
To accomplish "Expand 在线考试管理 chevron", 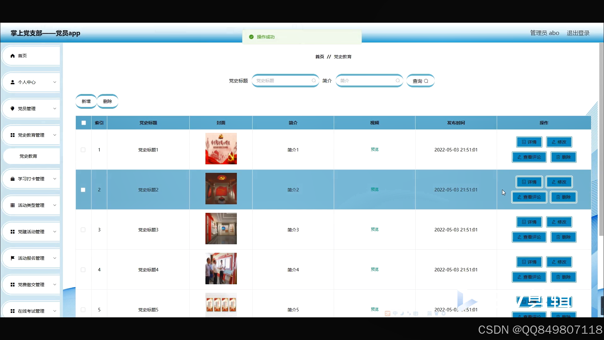I will pos(55,311).
